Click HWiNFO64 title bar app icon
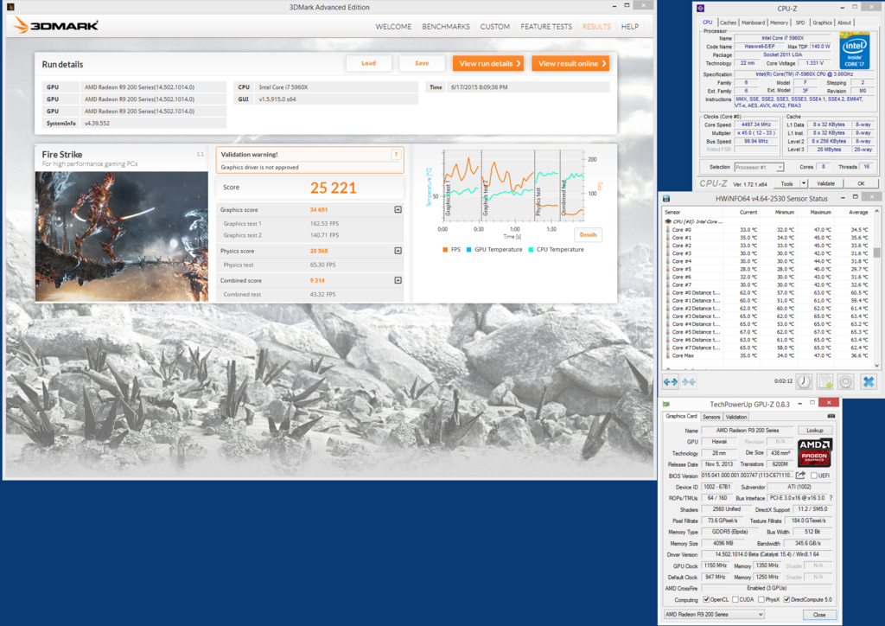Image resolution: width=885 pixels, height=626 pixels. 666,198
